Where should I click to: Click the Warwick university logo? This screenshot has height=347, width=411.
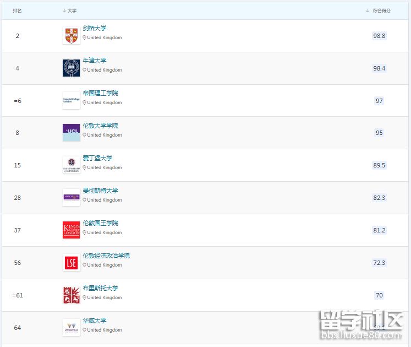[x=71, y=327]
